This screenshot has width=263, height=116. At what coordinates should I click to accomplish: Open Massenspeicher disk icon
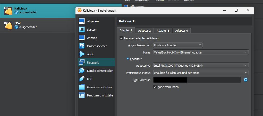click(x=82, y=46)
